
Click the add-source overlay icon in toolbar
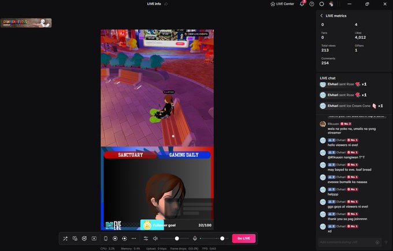click(75, 238)
